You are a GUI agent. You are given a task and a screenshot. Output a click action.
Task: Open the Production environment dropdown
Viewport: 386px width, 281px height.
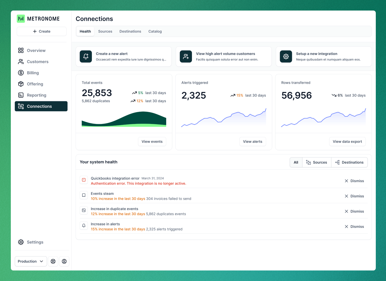(x=31, y=261)
